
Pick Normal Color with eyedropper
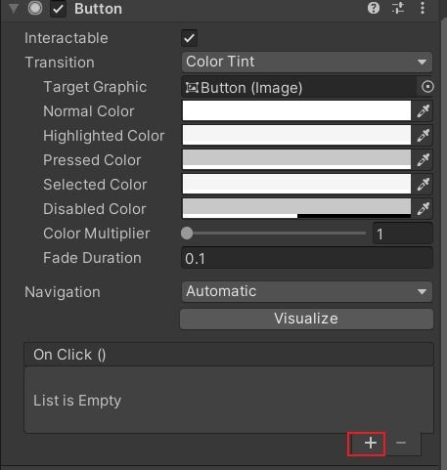(x=424, y=111)
